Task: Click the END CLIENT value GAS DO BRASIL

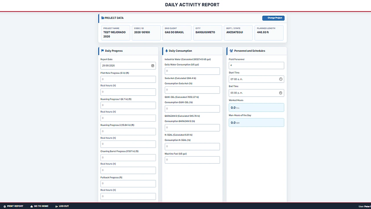Action: click(x=174, y=32)
